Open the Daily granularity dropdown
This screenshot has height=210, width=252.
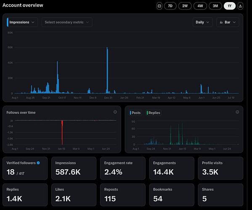pyautogui.click(x=202, y=22)
